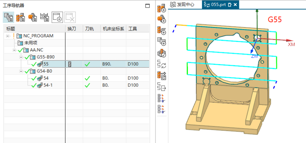Click the machine coordinate system column header
Image resolution: width=306 pixels, height=143 pixels.
click(113, 29)
